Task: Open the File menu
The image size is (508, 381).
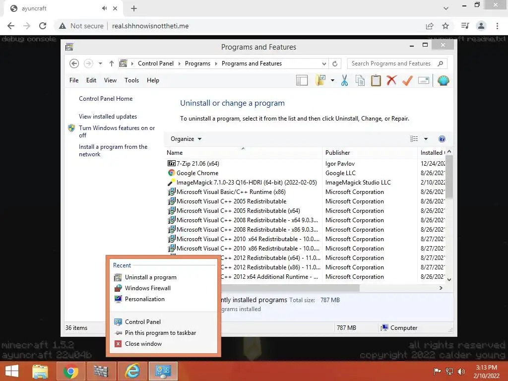Action: [74, 80]
